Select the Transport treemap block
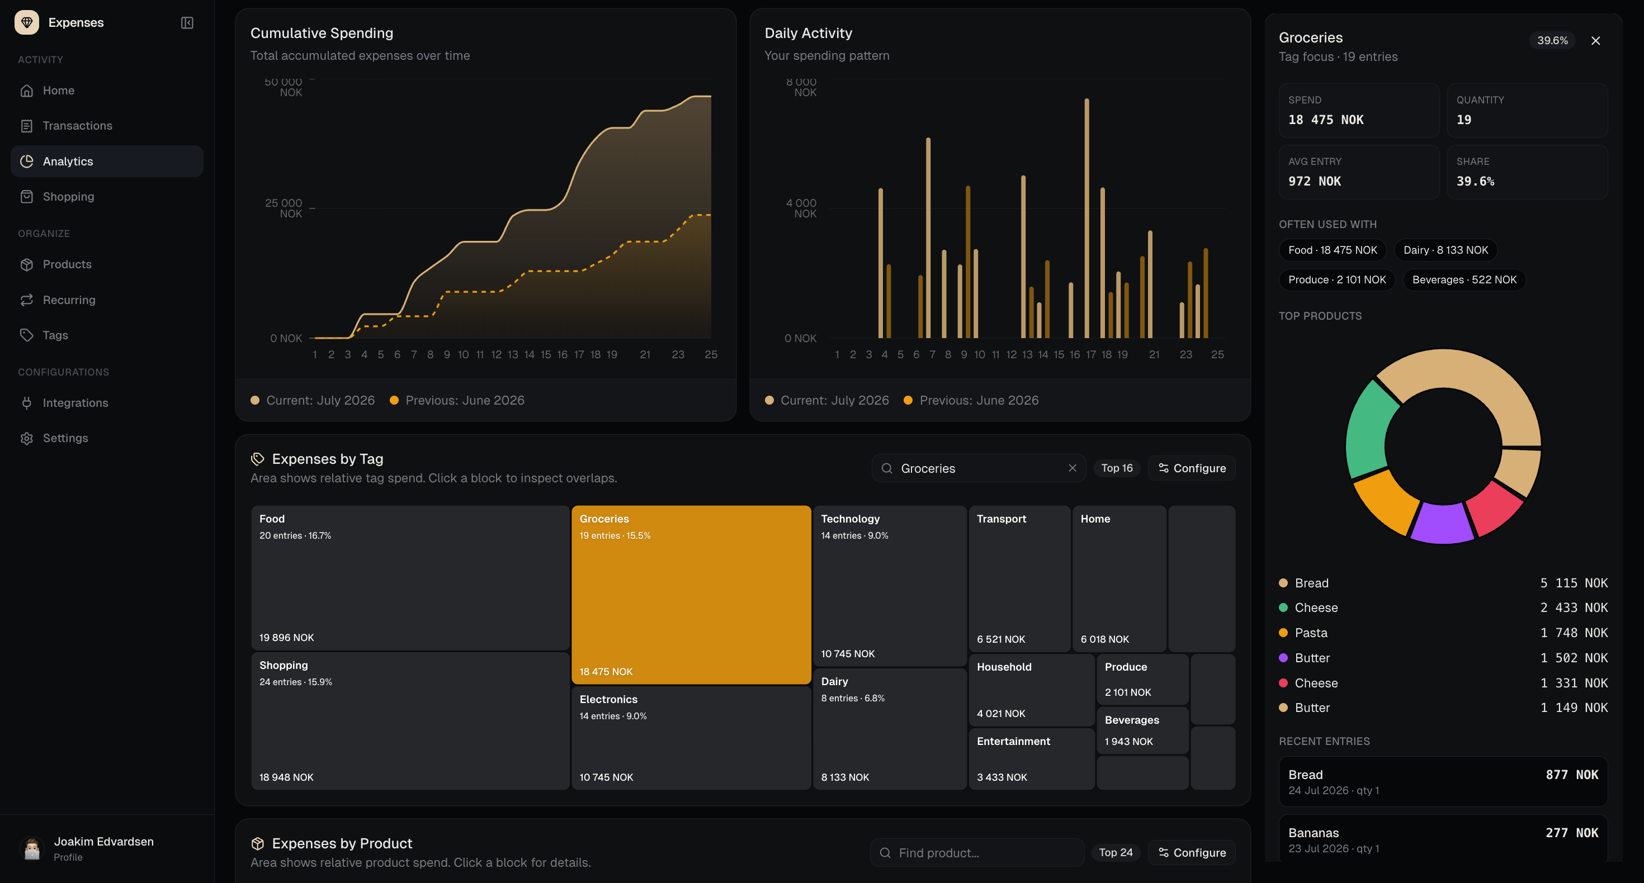Screen dimensions: 1644x883 1020,578
